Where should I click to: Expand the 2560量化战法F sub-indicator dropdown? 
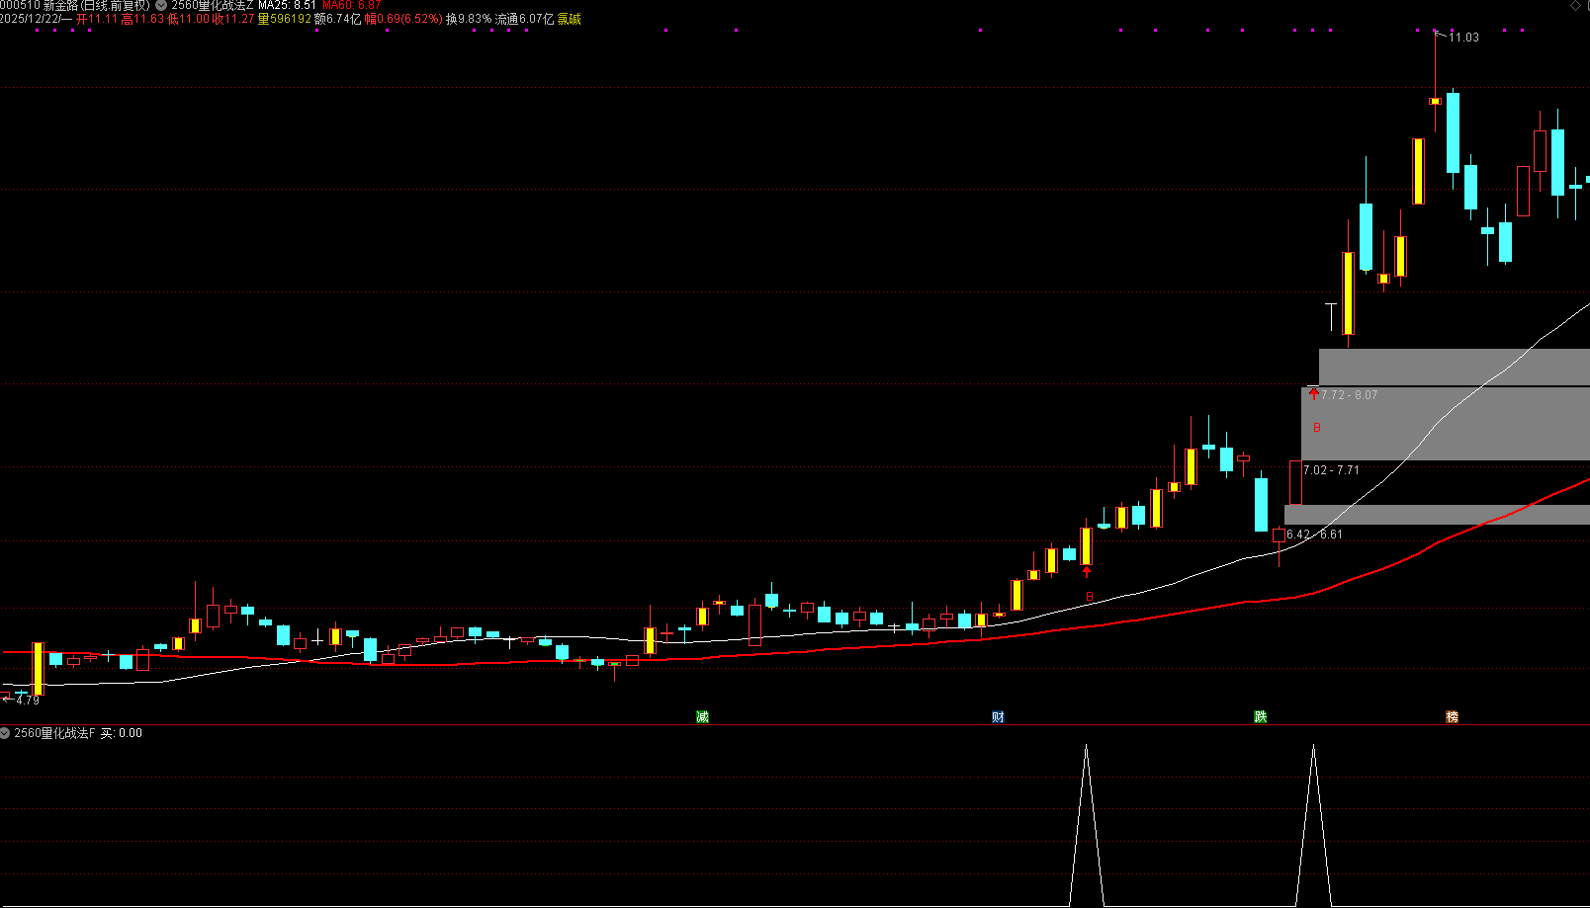[6, 733]
